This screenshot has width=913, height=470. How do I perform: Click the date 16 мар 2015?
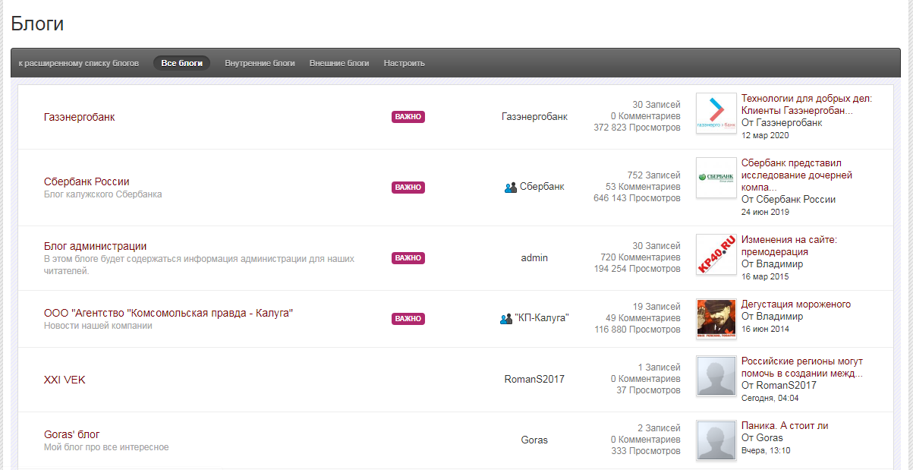tap(765, 276)
